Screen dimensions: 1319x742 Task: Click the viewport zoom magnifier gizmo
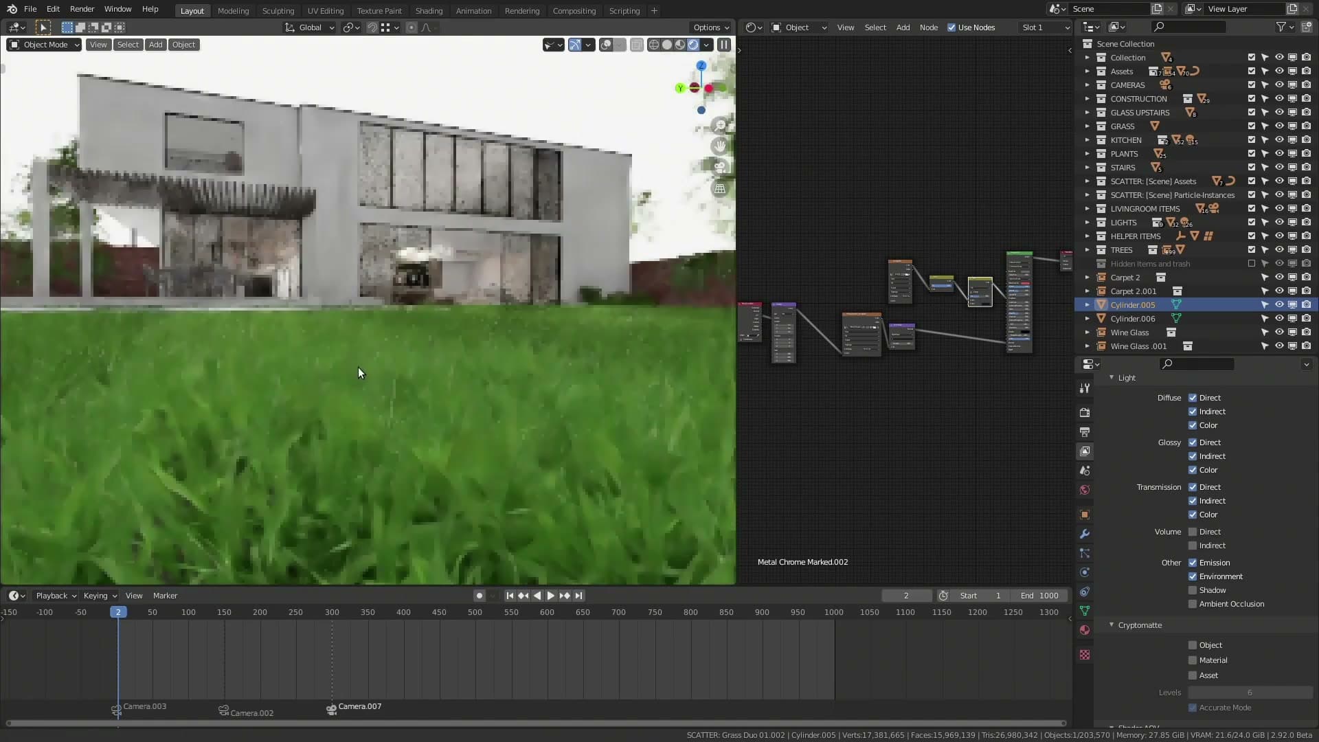point(720,126)
